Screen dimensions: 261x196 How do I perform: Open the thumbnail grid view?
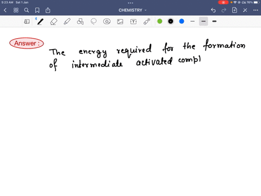(x=16, y=10)
